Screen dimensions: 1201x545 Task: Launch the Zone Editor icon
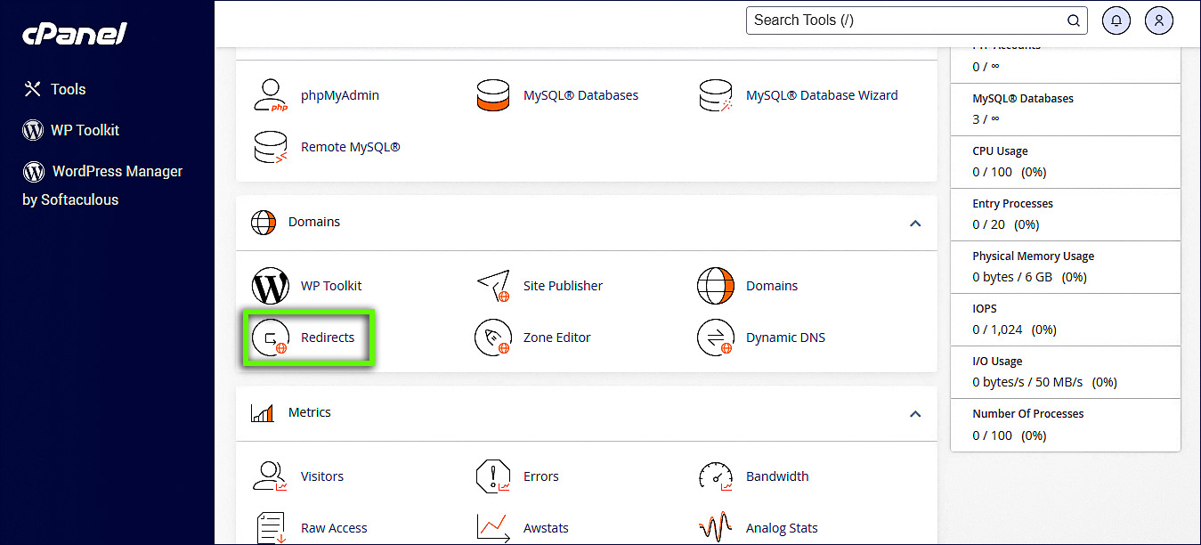[x=493, y=338]
